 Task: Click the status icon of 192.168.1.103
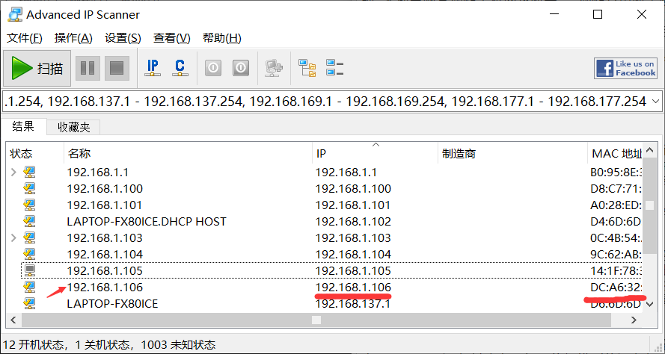tap(29, 237)
